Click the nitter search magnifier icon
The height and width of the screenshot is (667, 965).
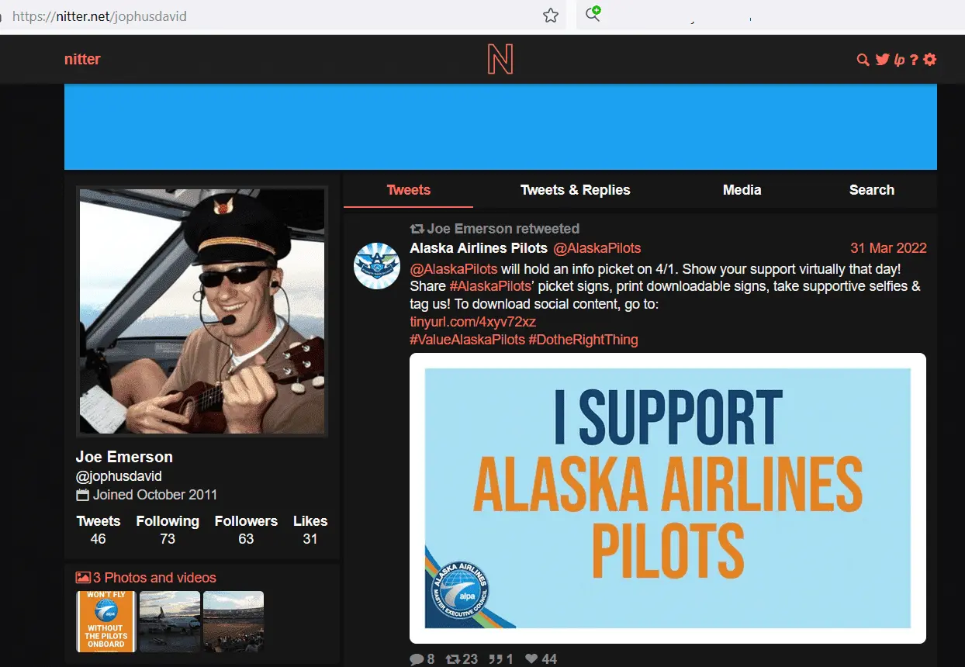point(863,60)
